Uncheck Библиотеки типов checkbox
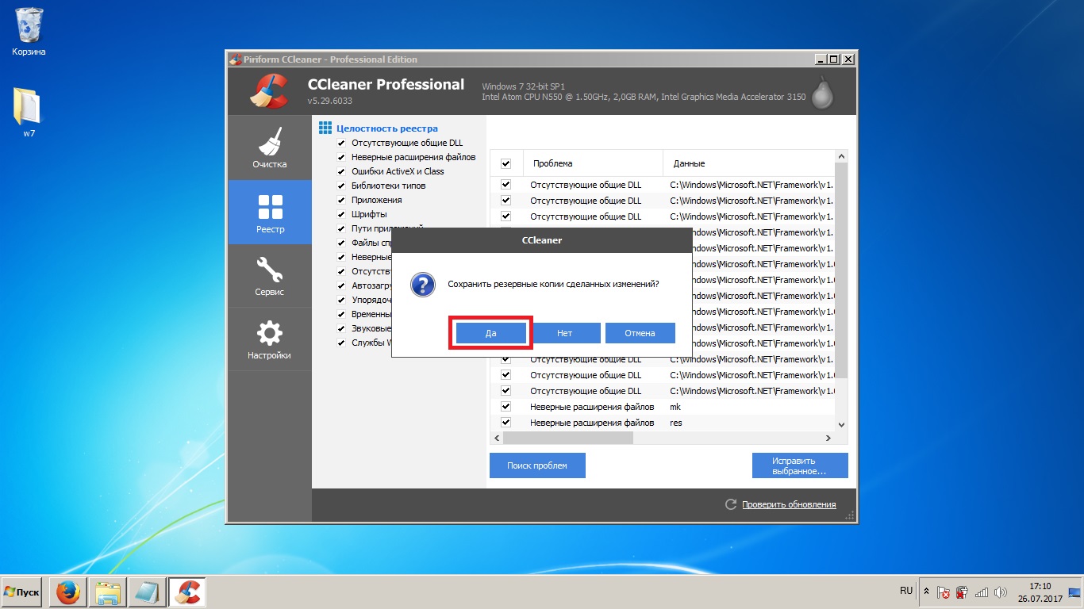The height and width of the screenshot is (609, 1084). tap(341, 186)
